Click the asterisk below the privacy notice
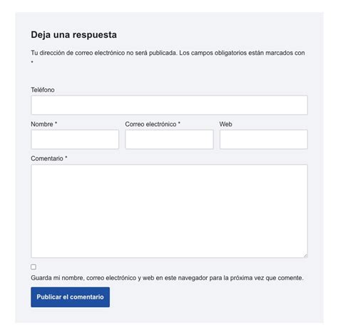 pyautogui.click(x=32, y=62)
